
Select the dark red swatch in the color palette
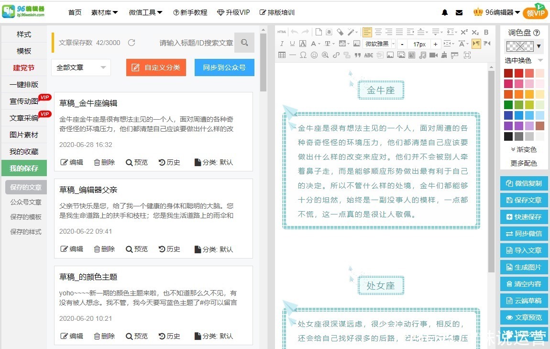(x=508, y=73)
